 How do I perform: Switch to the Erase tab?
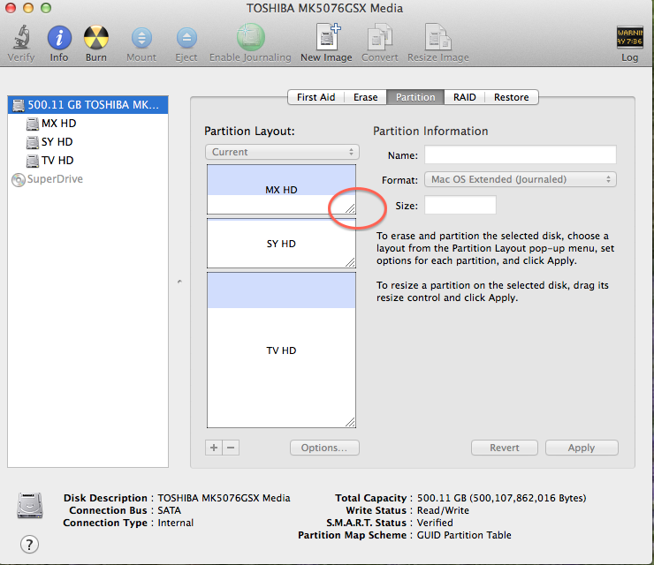point(365,97)
